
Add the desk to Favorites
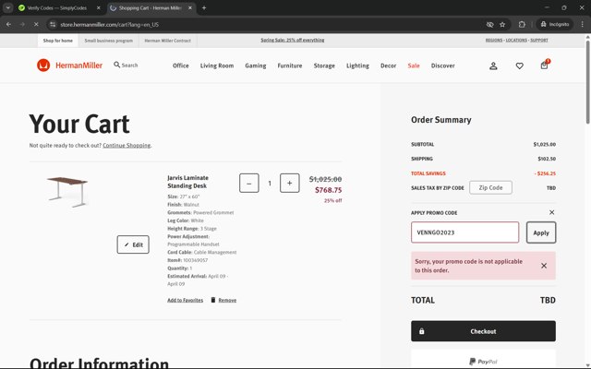click(x=185, y=300)
